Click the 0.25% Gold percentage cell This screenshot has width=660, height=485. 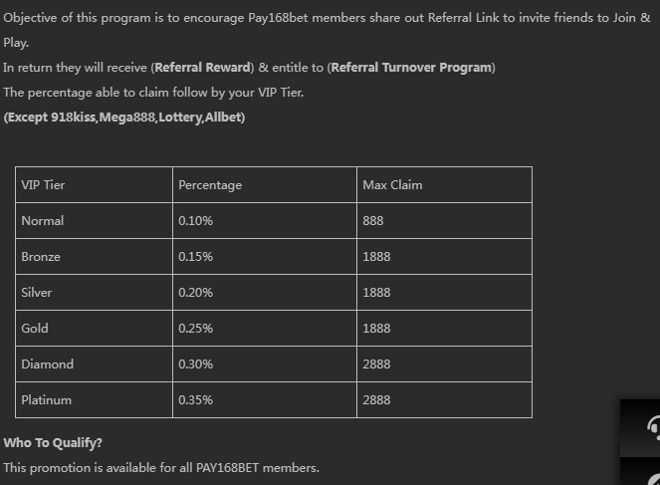coord(196,329)
